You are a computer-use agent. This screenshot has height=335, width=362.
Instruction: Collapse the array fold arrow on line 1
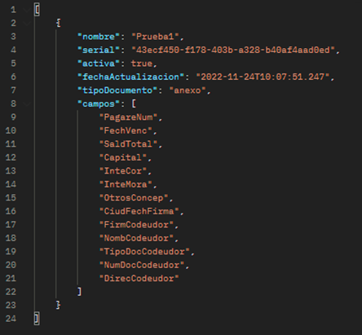[x=27, y=10]
